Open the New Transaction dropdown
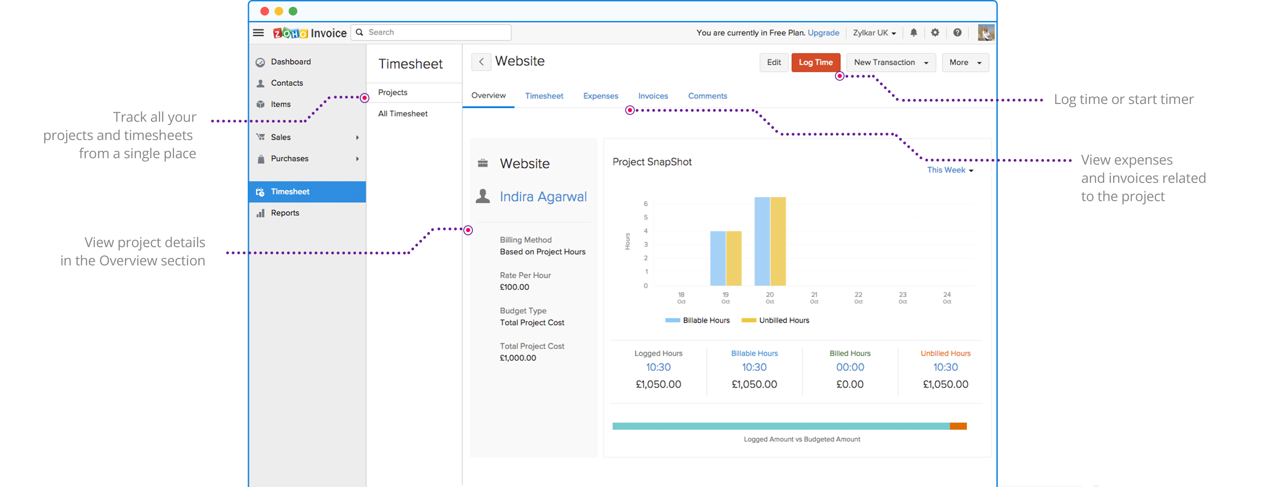Viewport: 1265px width, 487px height. tap(890, 62)
